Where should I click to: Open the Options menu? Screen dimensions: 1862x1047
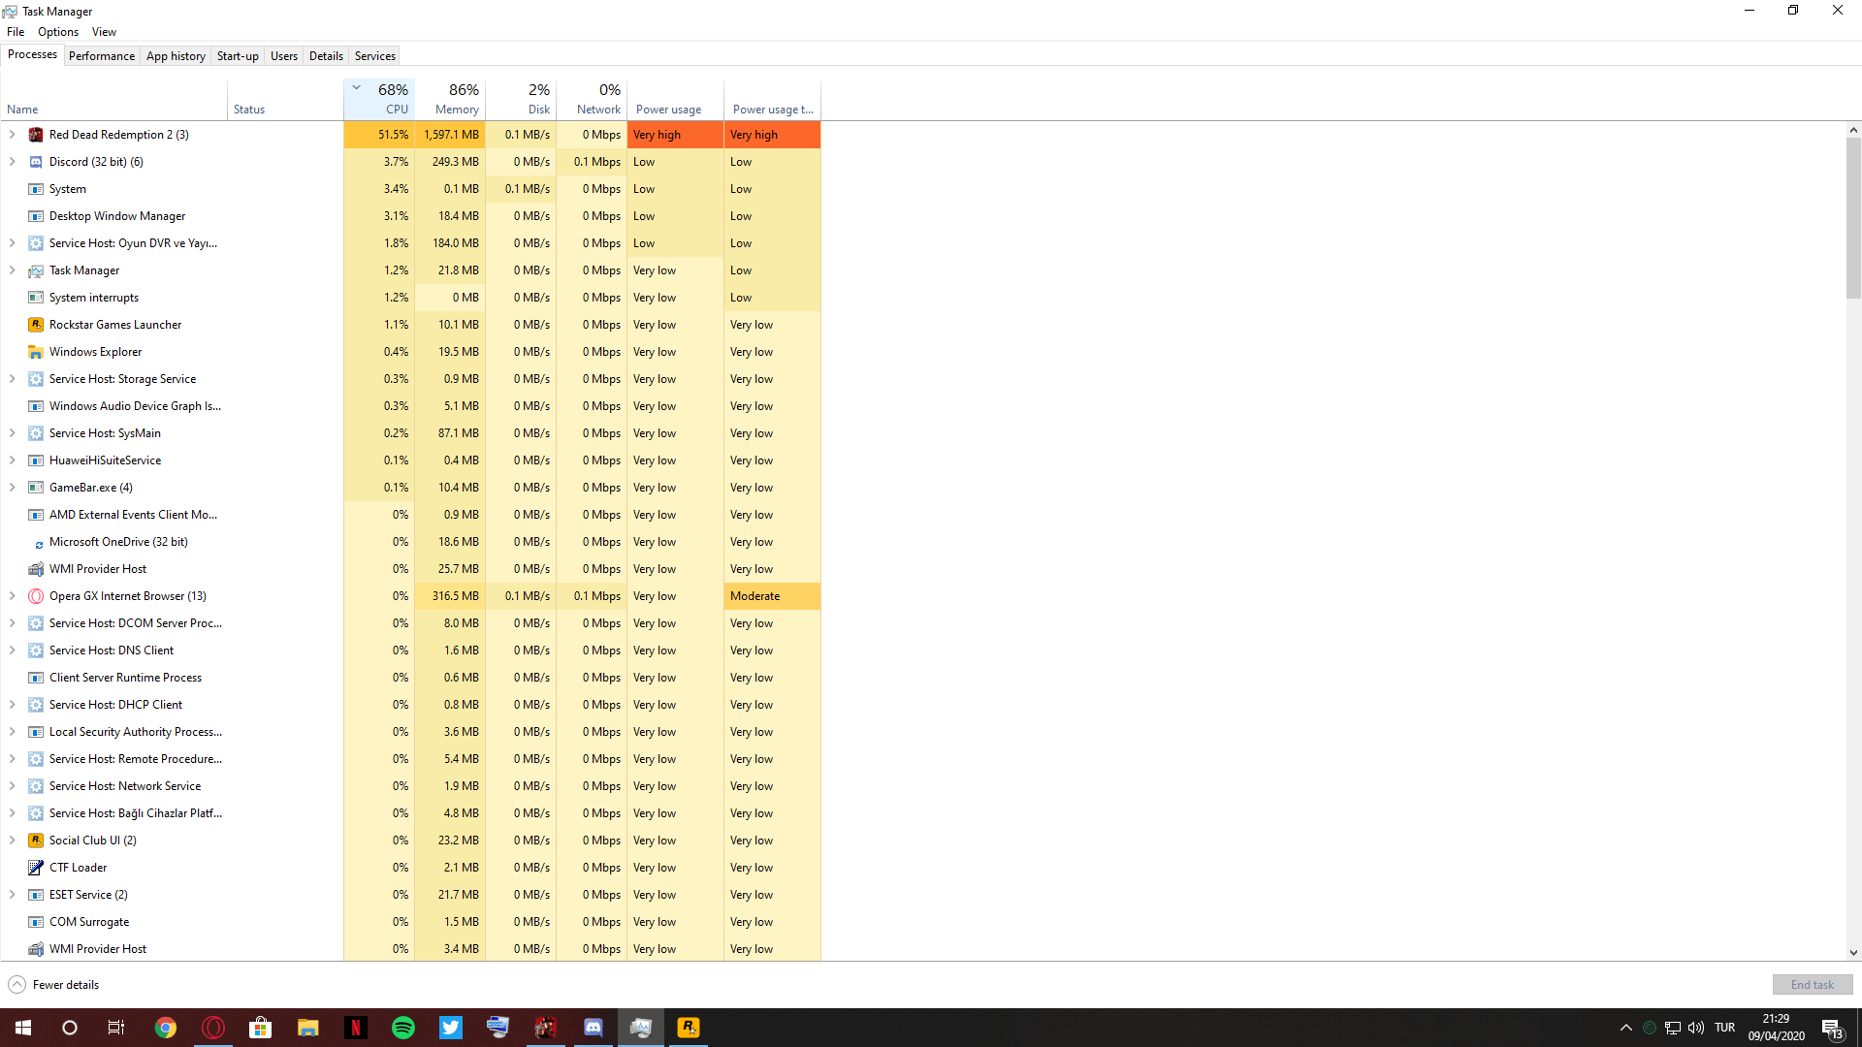(58, 32)
